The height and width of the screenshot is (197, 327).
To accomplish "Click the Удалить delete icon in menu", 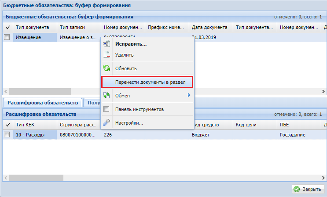I will pyautogui.click(x=106, y=55).
